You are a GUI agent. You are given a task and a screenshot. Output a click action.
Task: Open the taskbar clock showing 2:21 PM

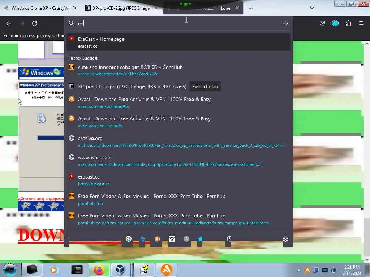point(351,270)
